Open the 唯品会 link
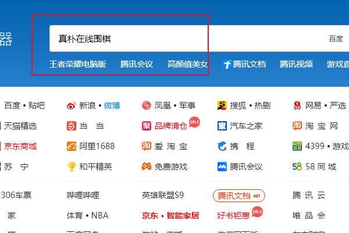Image resolution: width=349 pixels, height=233 pixels. click(x=309, y=216)
